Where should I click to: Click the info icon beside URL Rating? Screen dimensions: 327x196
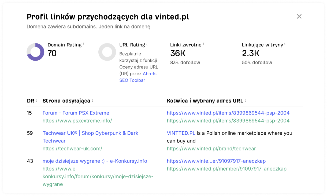click(x=147, y=44)
